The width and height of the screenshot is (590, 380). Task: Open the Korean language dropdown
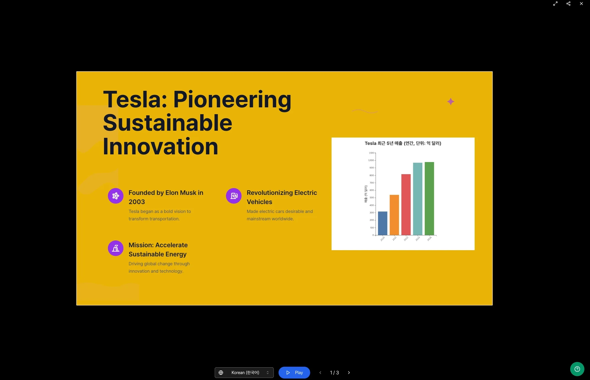[x=244, y=373]
